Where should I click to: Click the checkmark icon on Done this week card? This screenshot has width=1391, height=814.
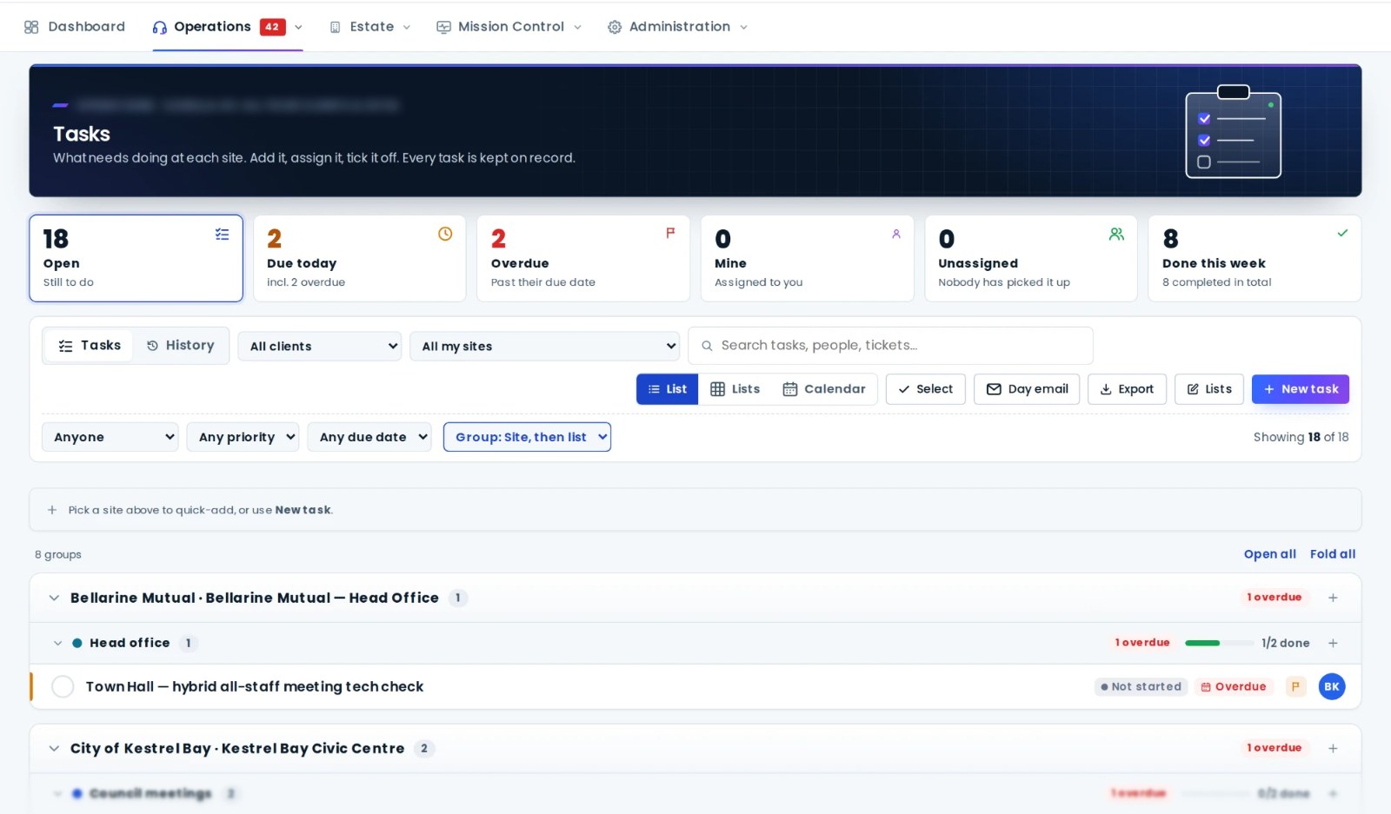coord(1342,233)
